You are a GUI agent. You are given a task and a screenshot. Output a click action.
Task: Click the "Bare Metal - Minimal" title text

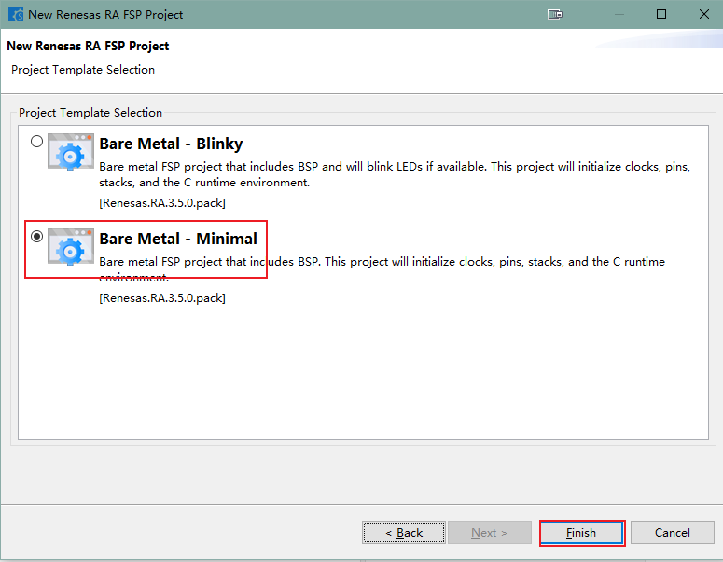pos(178,239)
